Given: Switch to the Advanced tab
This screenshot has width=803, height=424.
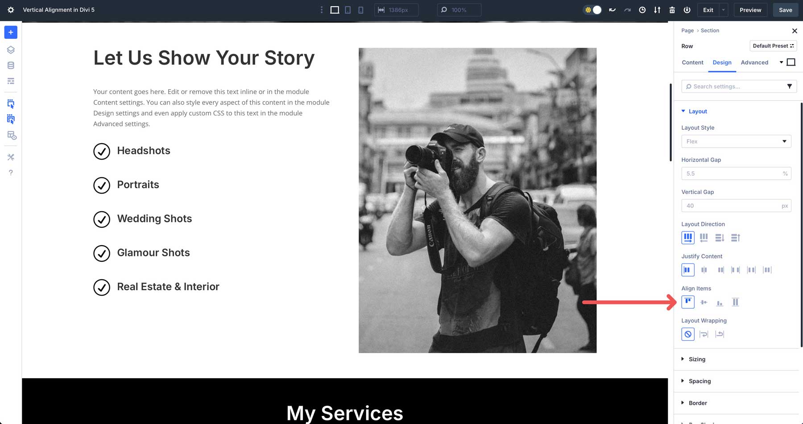Looking at the screenshot, I should 754,62.
